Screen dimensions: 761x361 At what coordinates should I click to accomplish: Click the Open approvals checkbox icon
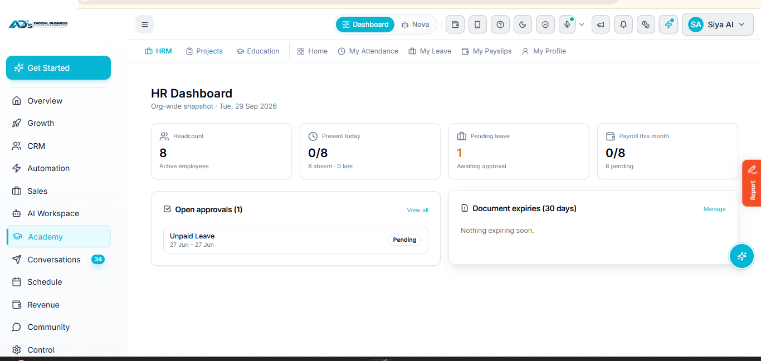pos(167,209)
